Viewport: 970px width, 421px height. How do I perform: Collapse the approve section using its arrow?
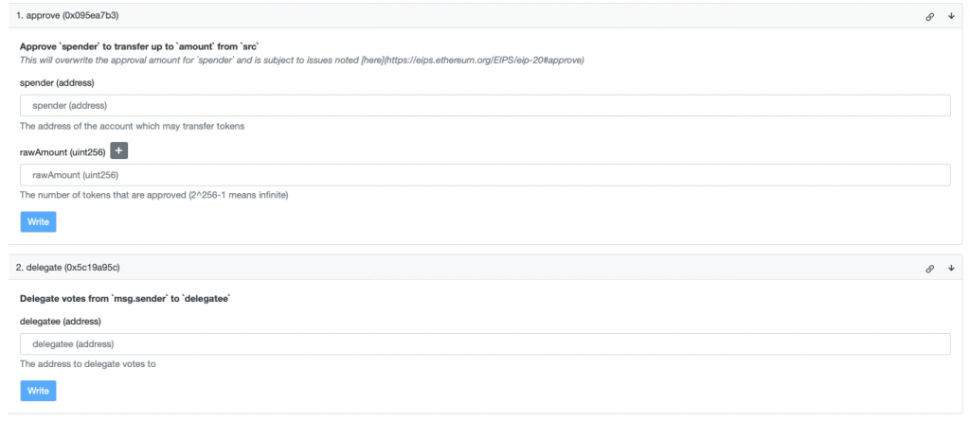point(951,16)
